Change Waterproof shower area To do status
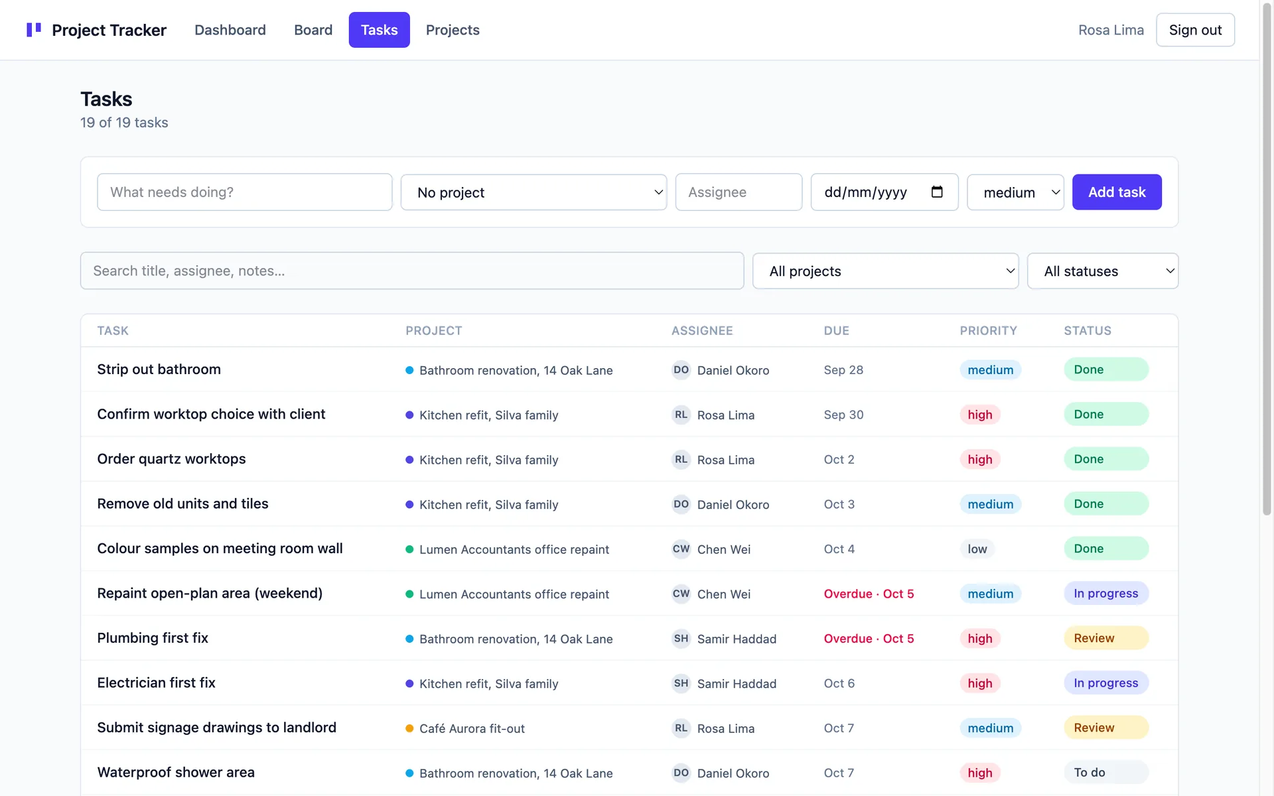 click(1106, 773)
